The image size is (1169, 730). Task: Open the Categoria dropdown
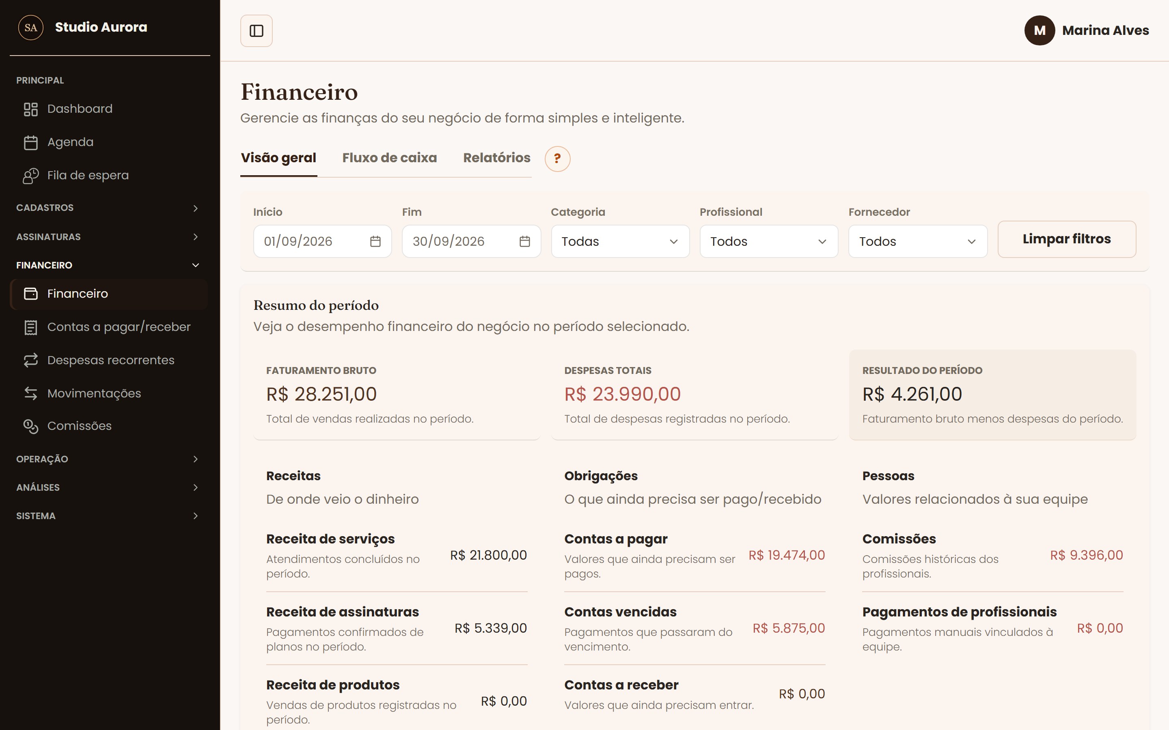pyautogui.click(x=620, y=241)
